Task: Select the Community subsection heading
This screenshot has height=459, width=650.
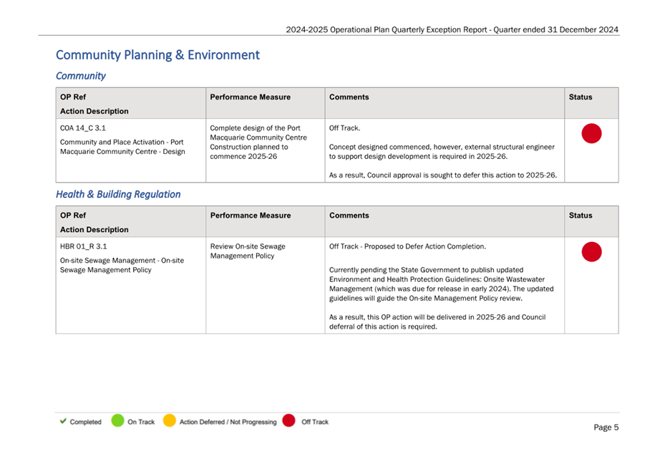Action: pyautogui.click(x=81, y=76)
